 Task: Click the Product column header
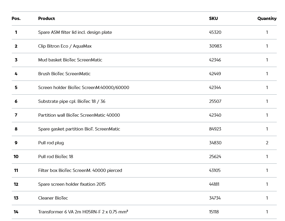[x=47, y=19]
